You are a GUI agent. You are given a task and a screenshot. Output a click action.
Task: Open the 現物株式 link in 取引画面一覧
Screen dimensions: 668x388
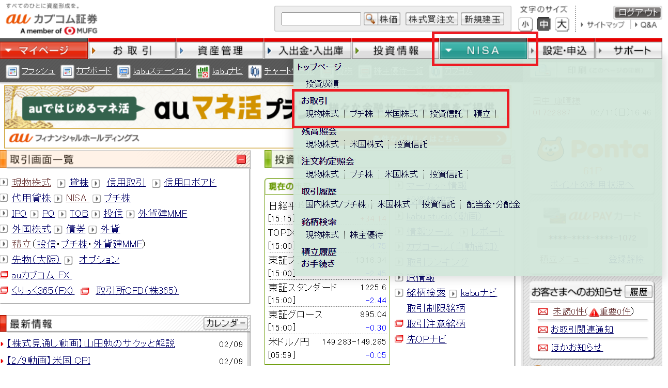point(32,183)
